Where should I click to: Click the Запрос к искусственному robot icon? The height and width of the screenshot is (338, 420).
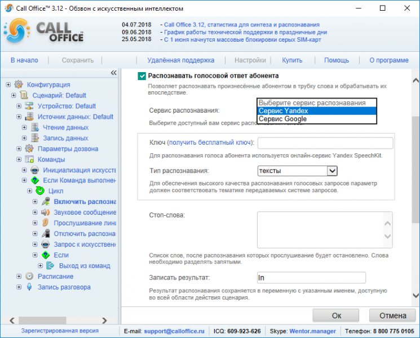46,244
